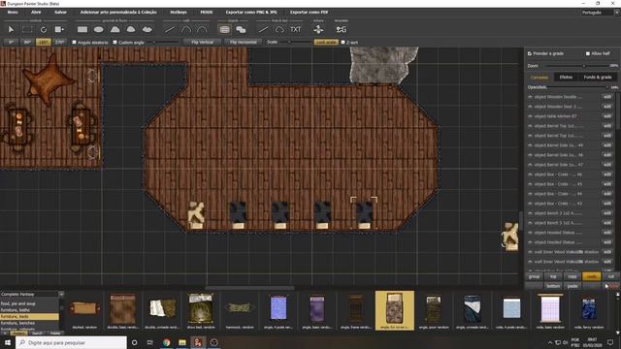
Task: Open File Explorer from the taskbar
Action: coord(182,342)
